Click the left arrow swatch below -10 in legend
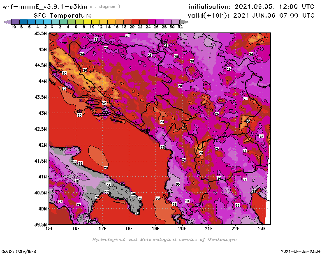The height and width of the screenshot is (254, 329). pos(8,22)
